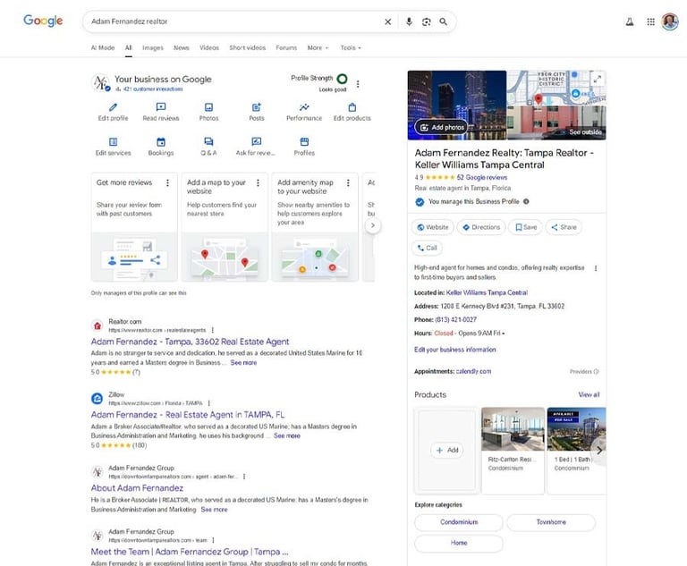Open Ask for reviews tool
The height and width of the screenshot is (566, 687).
(x=256, y=147)
